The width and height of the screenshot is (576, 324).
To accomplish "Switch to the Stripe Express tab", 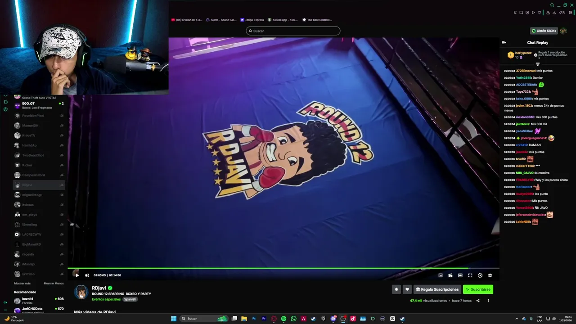I will pyautogui.click(x=252, y=20).
